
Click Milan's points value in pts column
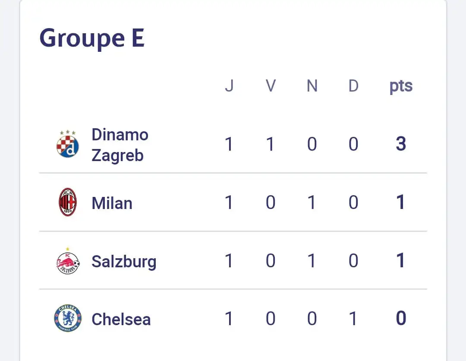401,203
